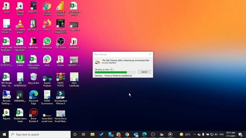Viewport: 246px width, 138px height.
Task: Select the Untitled Export desktop file
Action: [x=20, y=9]
